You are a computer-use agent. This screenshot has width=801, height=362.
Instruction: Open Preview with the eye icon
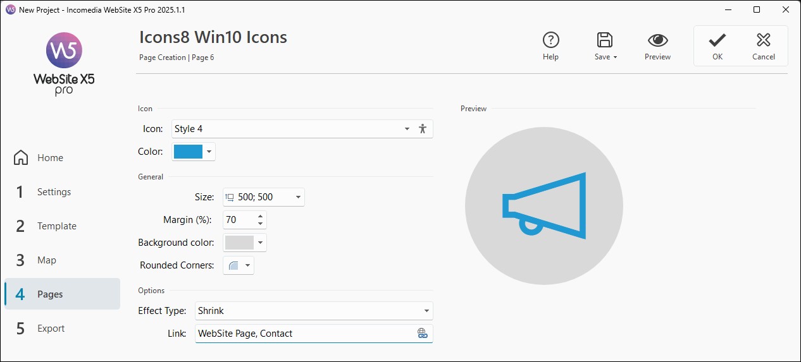coord(657,40)
